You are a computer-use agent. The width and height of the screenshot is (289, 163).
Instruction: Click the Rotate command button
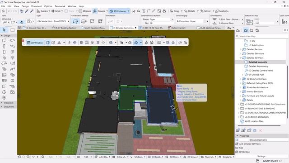click(190, 11)
